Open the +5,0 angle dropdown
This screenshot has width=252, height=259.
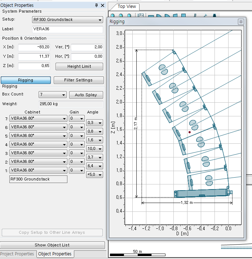[x=94, y=175]
